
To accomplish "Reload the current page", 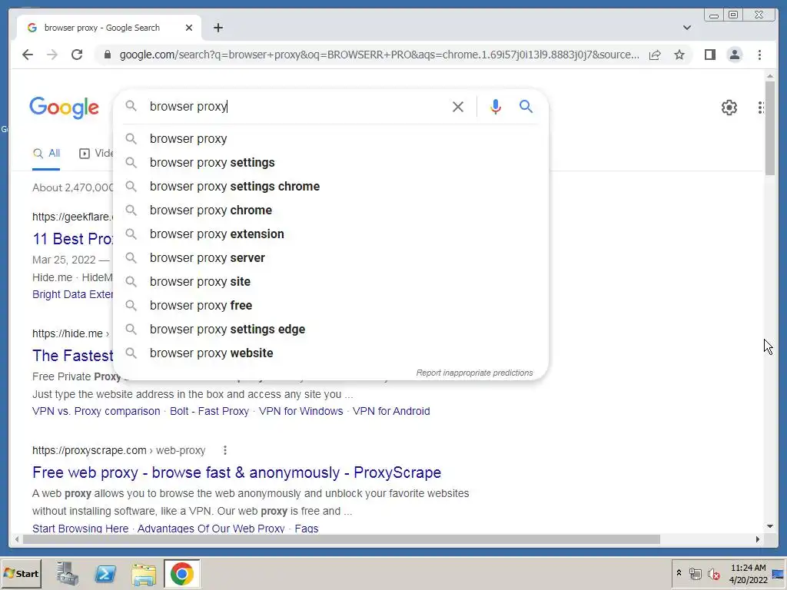I will point(77,55).
